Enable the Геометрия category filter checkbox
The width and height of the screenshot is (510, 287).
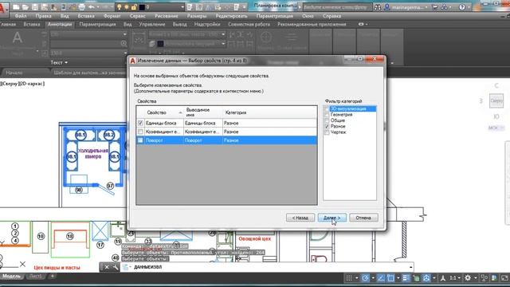click(327, 115)
